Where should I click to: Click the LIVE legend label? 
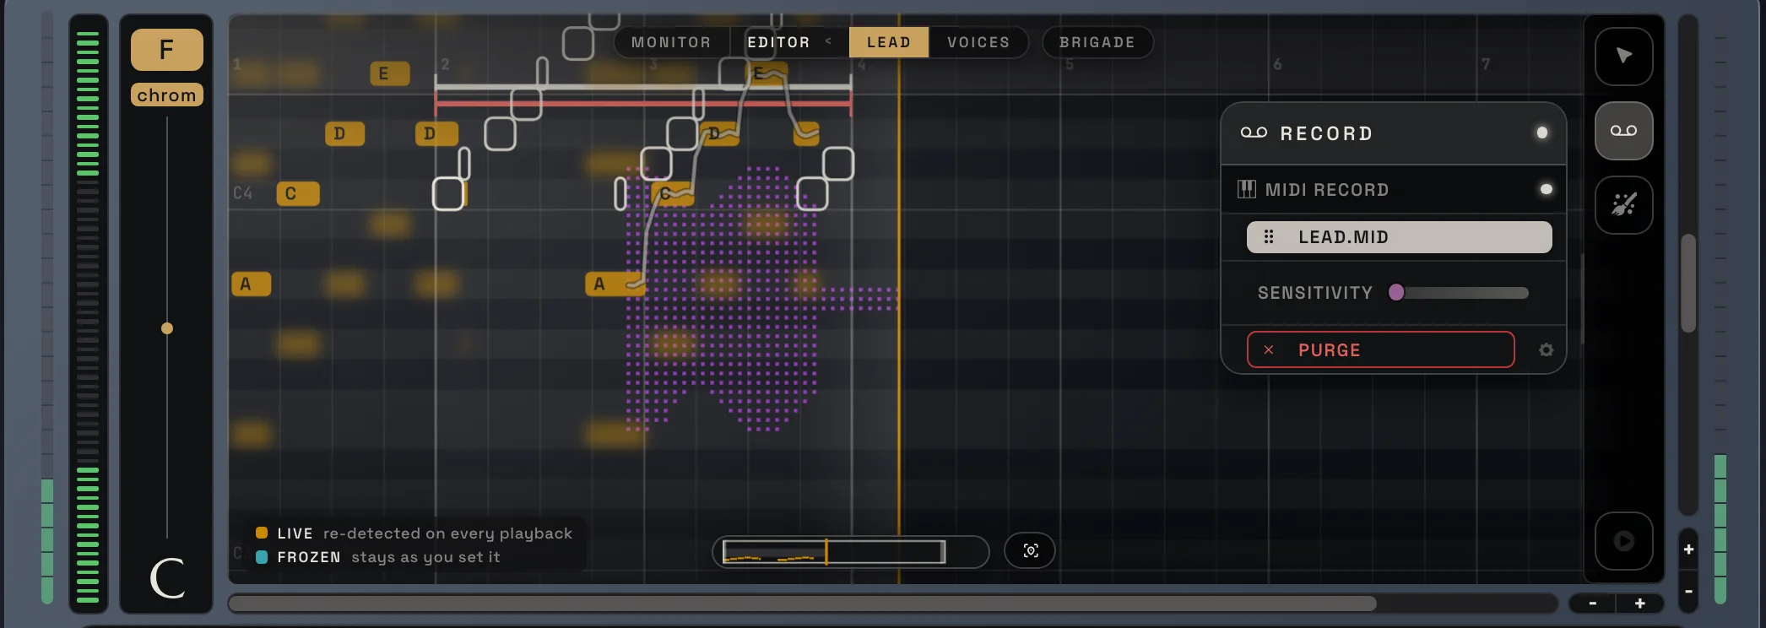pyautogui.click(x=295, y=533)
